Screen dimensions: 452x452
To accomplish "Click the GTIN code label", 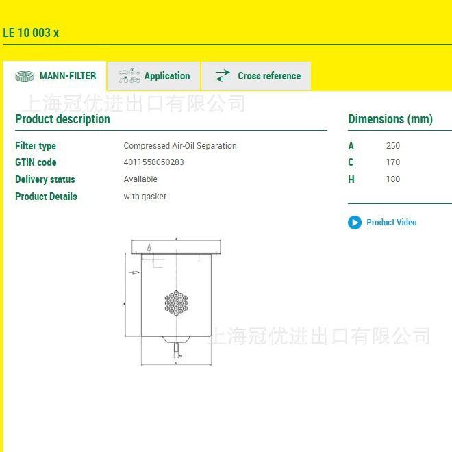I will 36,162.
